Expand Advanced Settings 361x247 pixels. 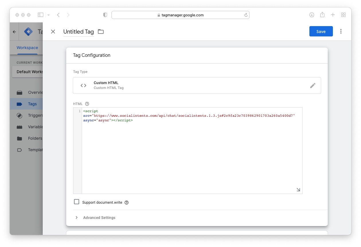[x=77, y=217]
